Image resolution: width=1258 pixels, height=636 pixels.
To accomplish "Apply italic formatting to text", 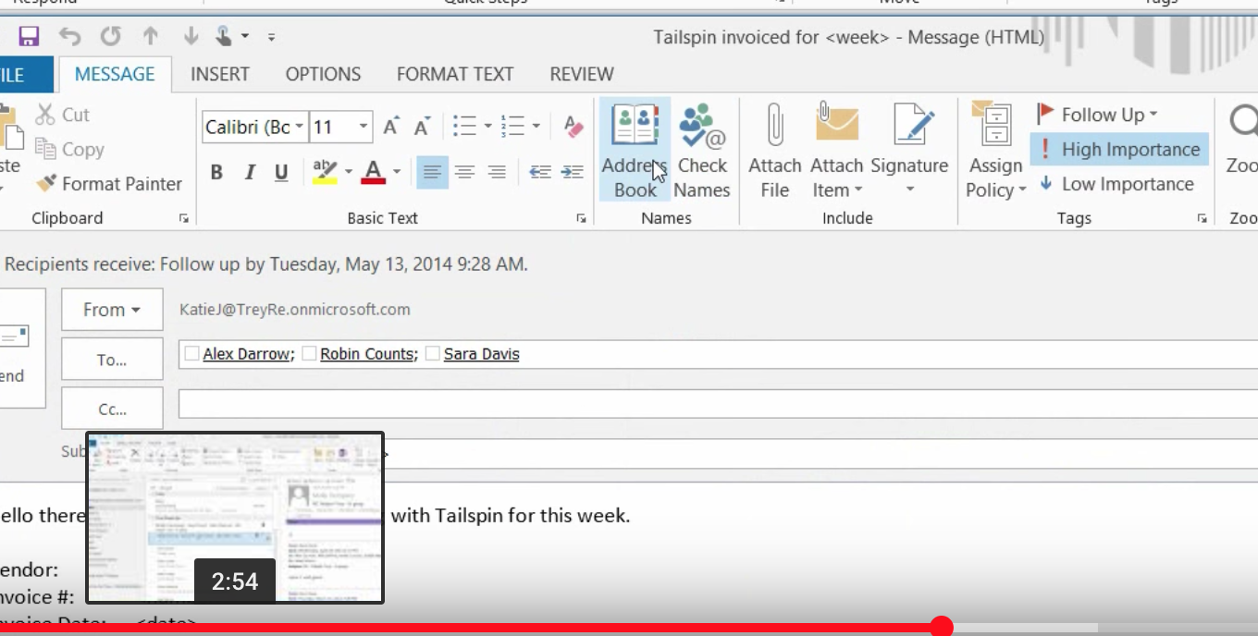I will (249, 172).
